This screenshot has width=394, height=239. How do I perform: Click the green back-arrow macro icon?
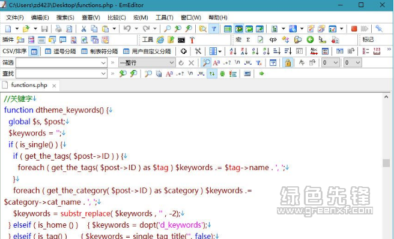(310, 40)
